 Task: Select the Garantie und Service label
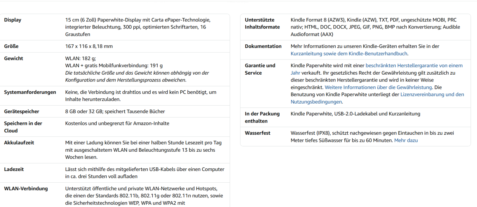point(260,69)
